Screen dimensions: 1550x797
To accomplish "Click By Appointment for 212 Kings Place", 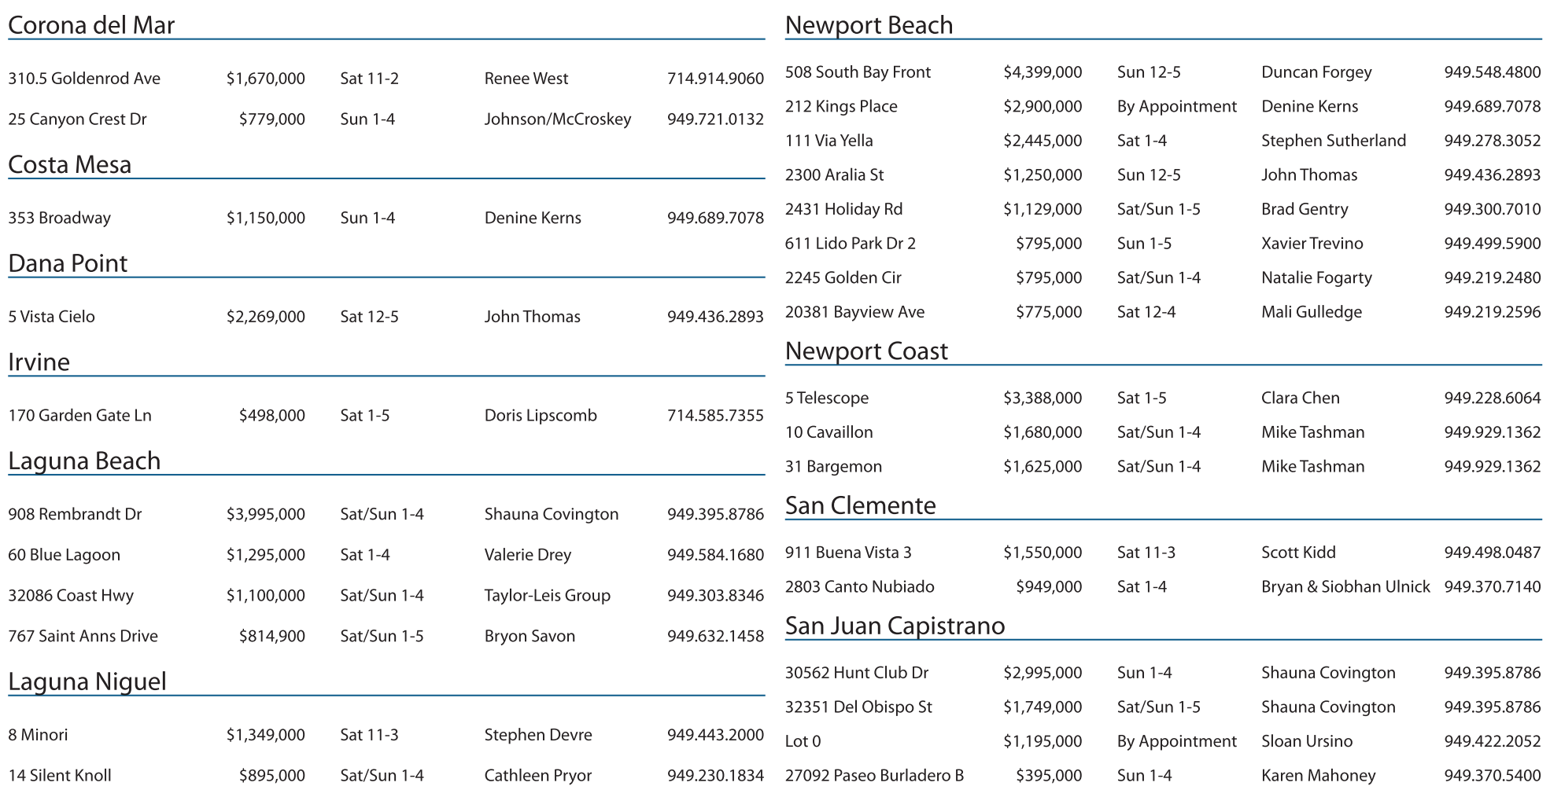I will click(1176, 107).
